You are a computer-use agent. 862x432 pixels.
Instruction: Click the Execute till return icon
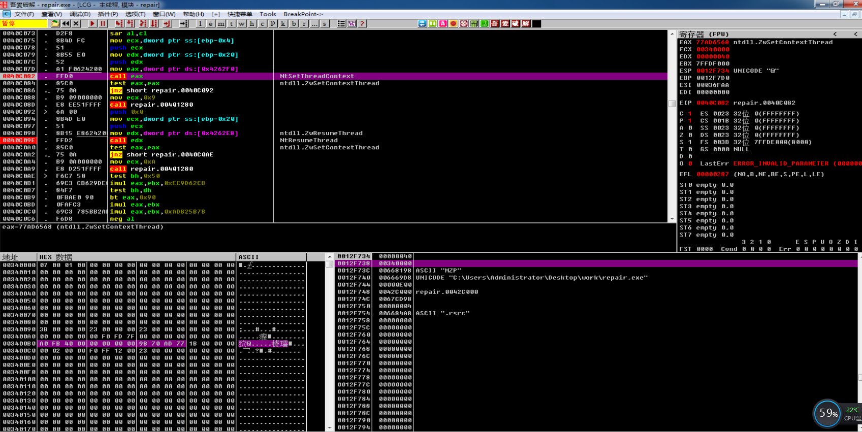click(x=167, y=23)
